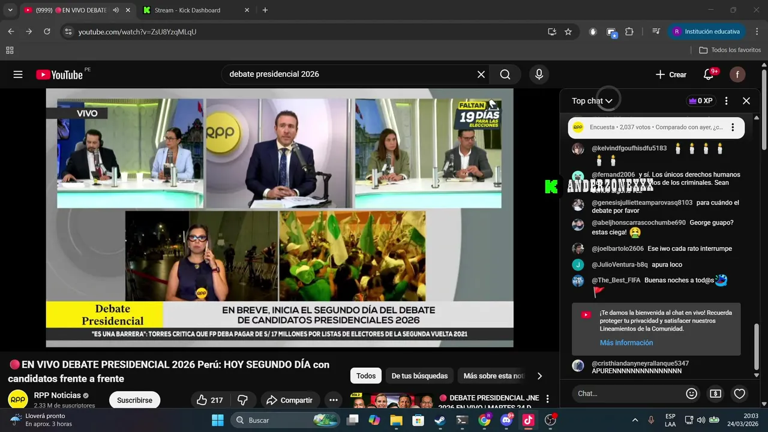Viewport: 768px width, 432px height.
Task: Open Steam from the taskbar
Action: (440, 420)
